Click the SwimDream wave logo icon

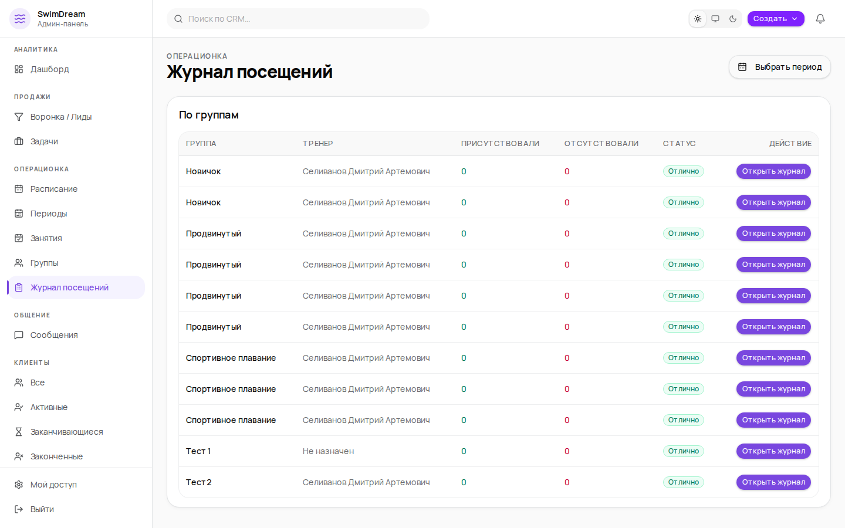click(x=20, y=19)
